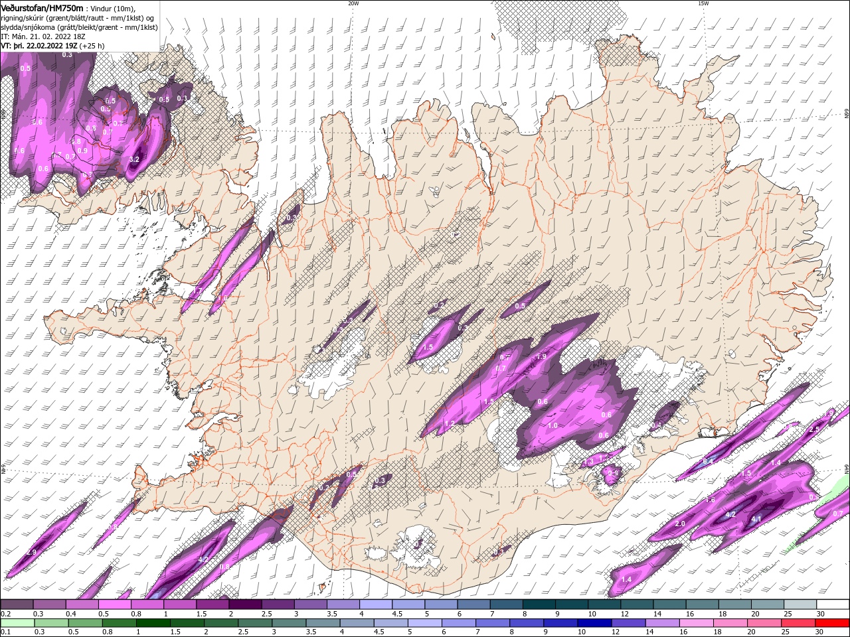
Task: Pick the red bottom legend swatch after 30
Action: (833, 623)
